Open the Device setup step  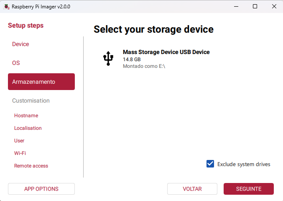20,44
